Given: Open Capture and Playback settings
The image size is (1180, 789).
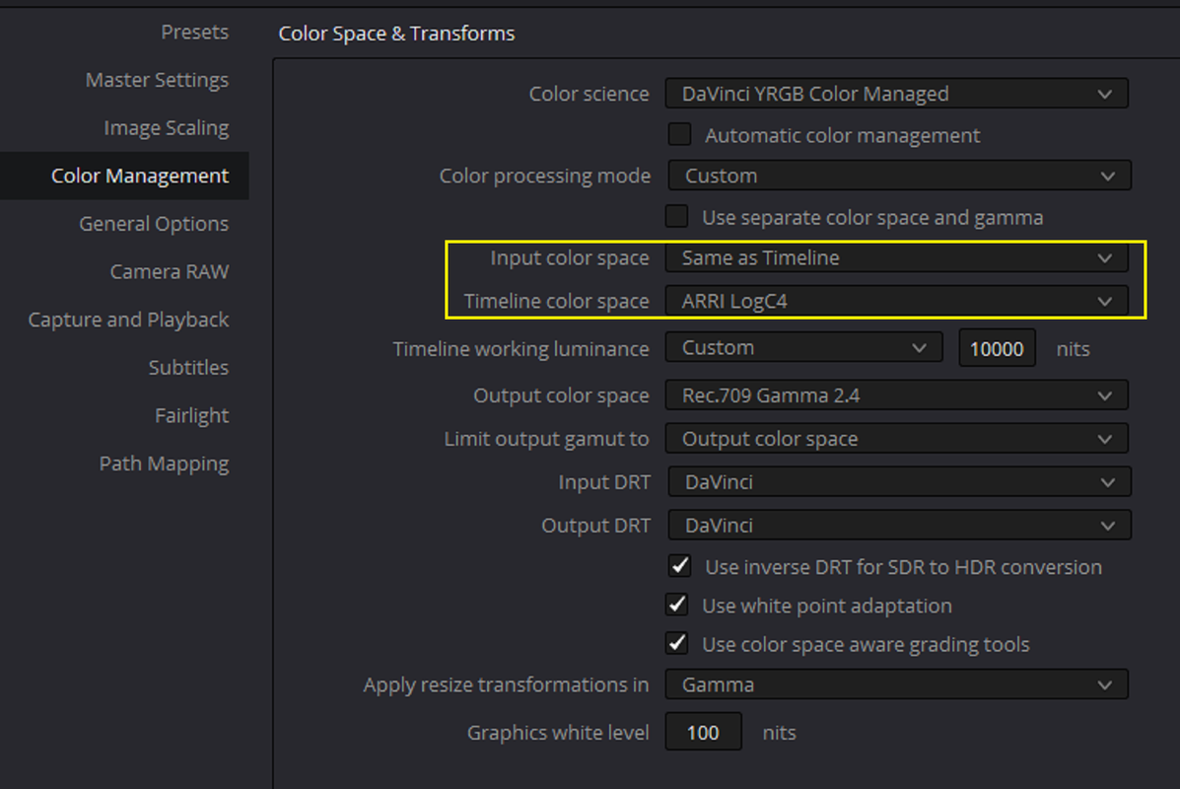Looking at the screenshot, I should pos(129,320).
